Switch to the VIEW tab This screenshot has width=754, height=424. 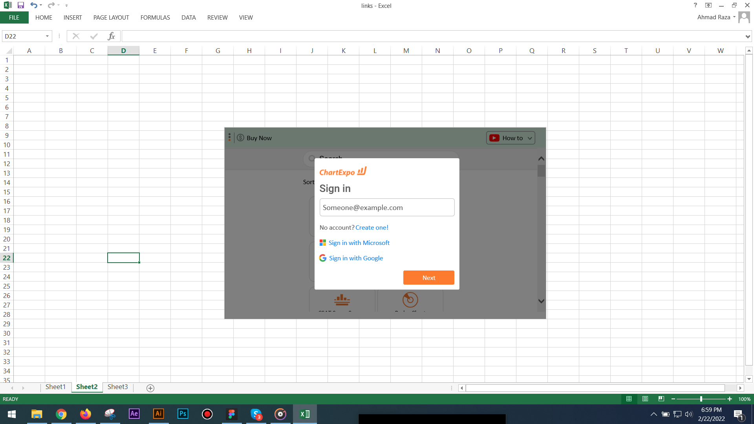(246, 18)
